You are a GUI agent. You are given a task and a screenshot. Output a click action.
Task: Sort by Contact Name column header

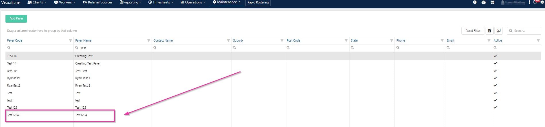coord(163,41)
